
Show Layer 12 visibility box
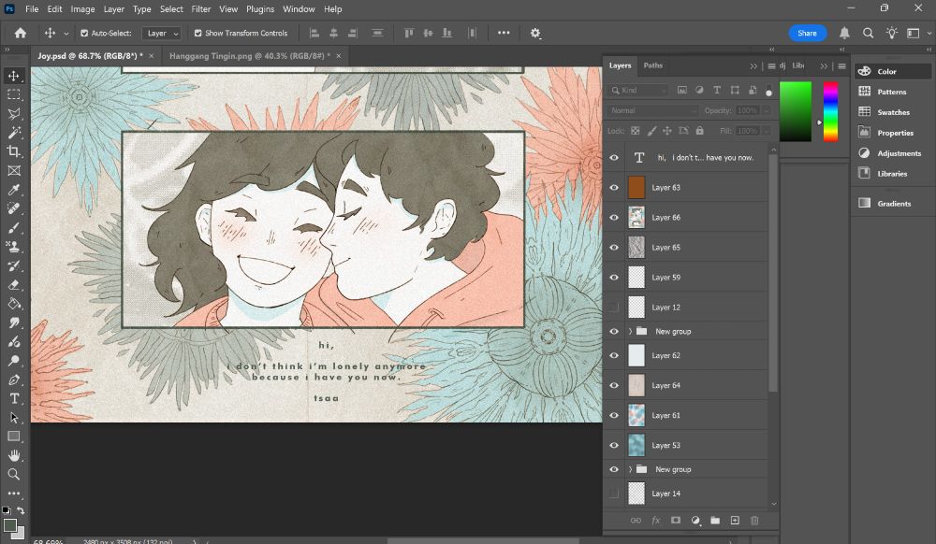(x=614, y=308)
